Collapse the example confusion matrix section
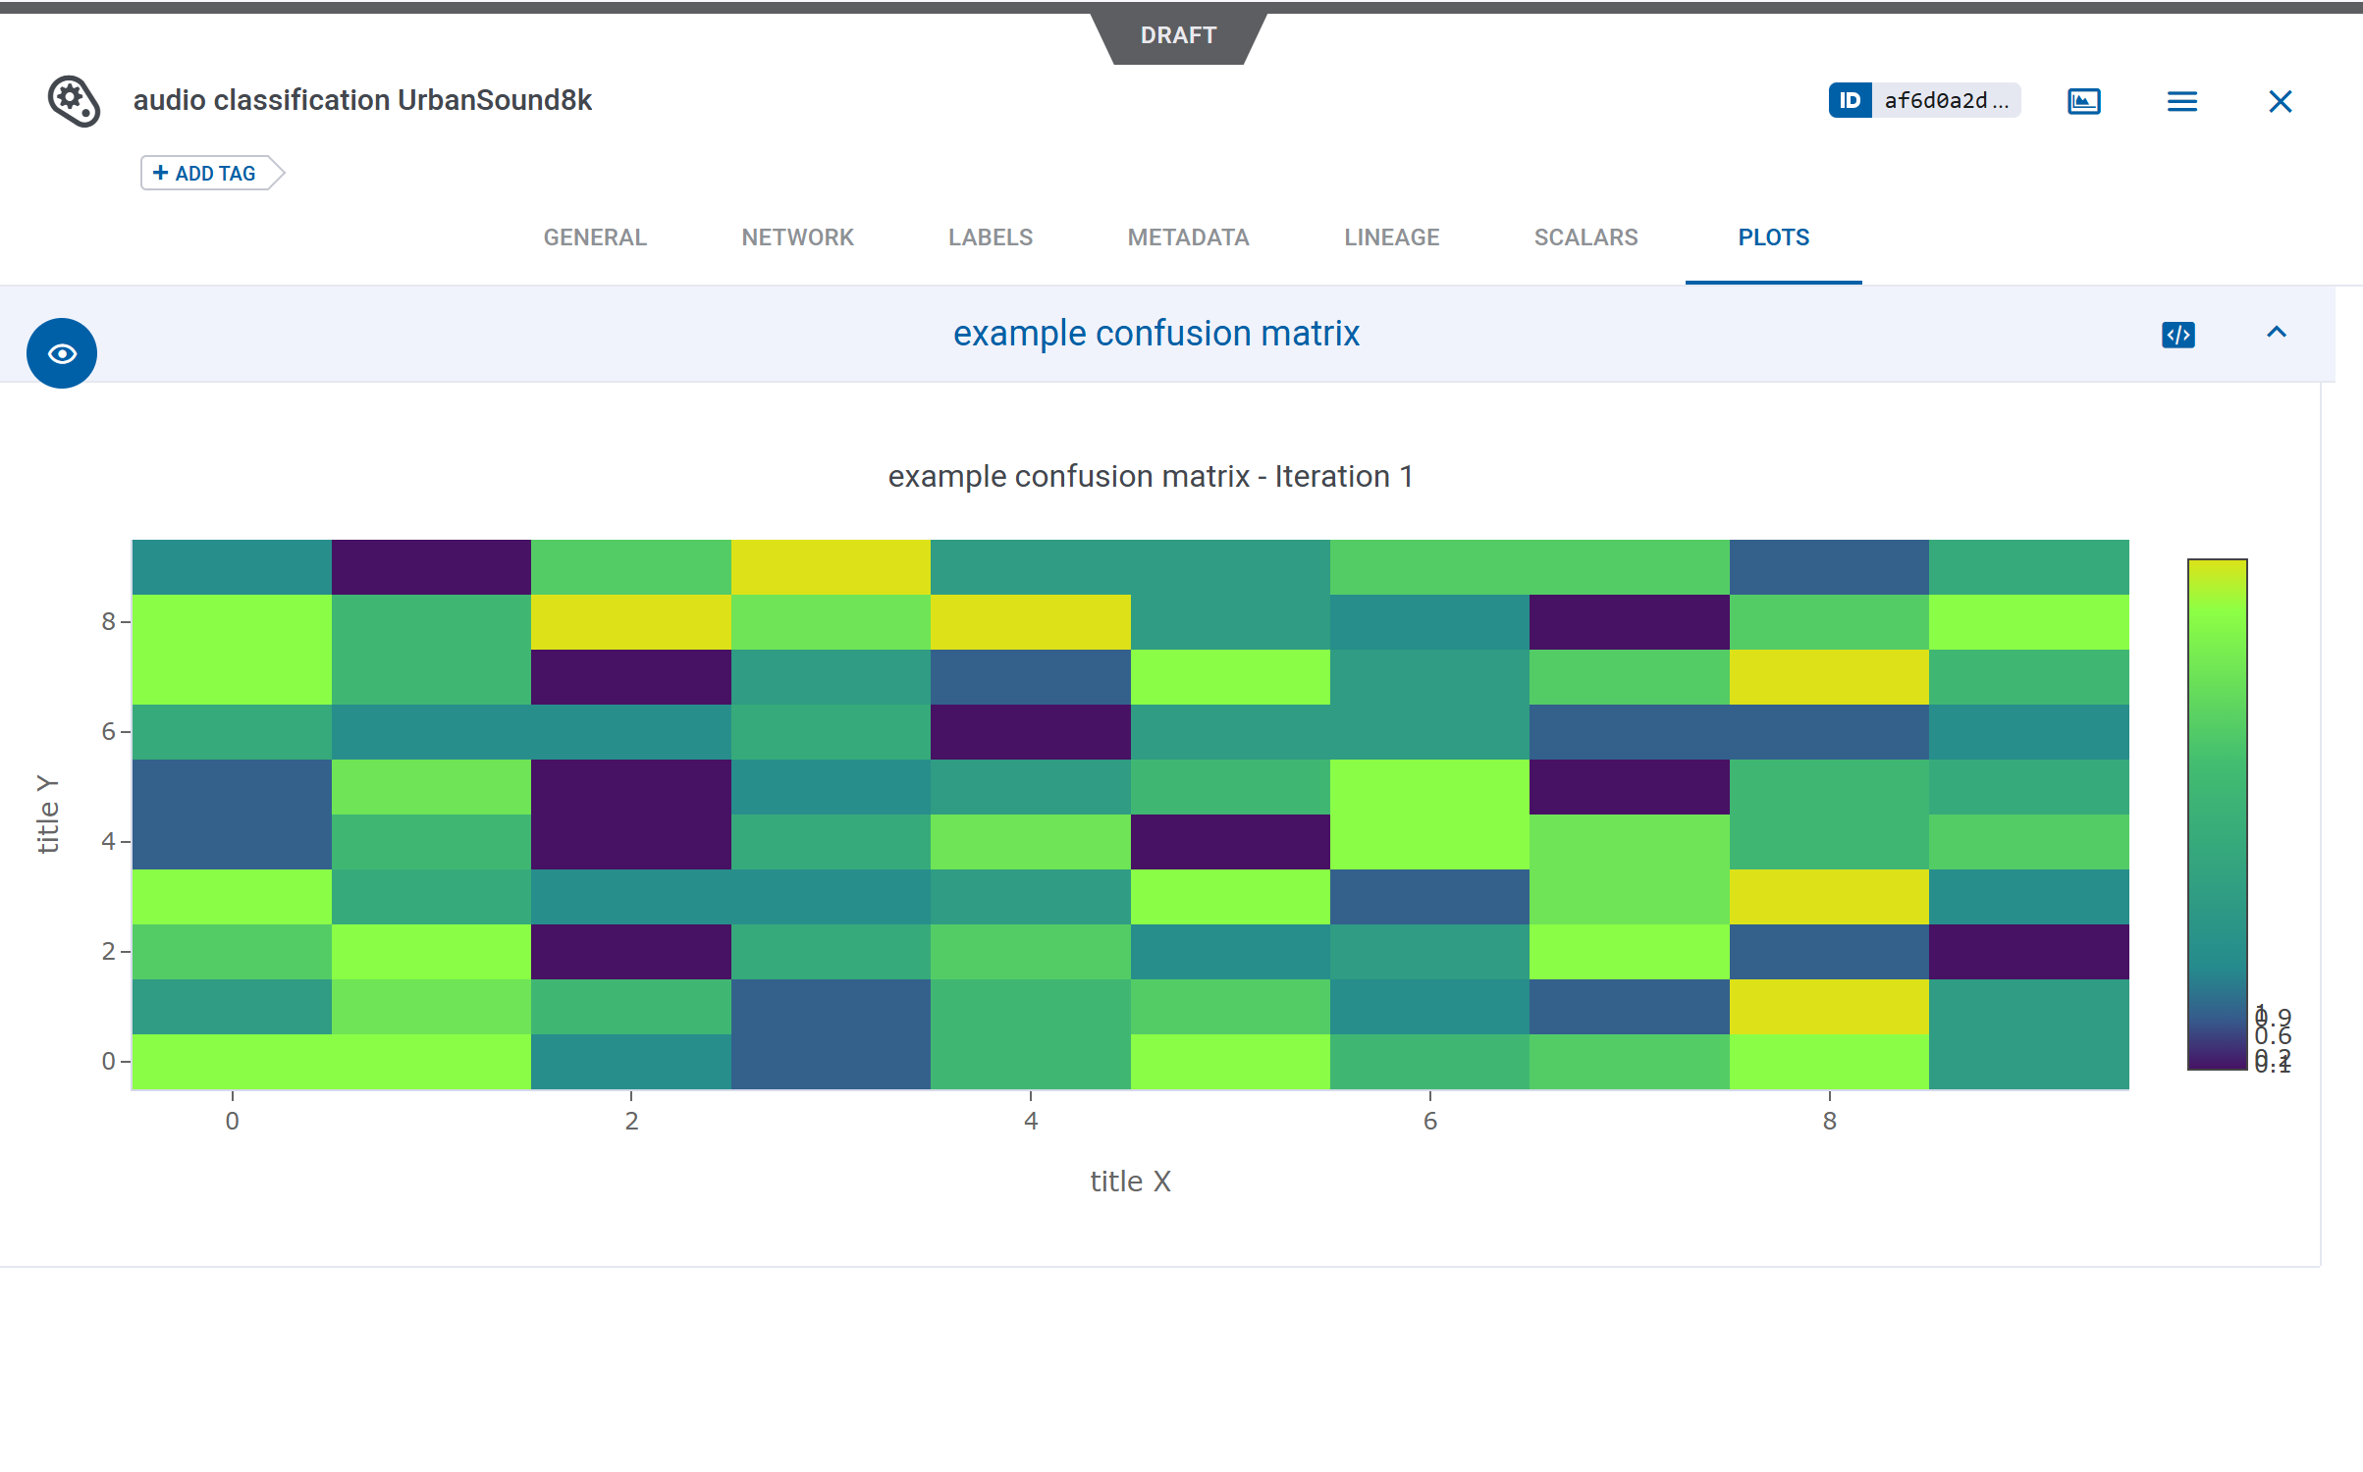This screenshot has height=1472, width=2363. point(2276,333)
